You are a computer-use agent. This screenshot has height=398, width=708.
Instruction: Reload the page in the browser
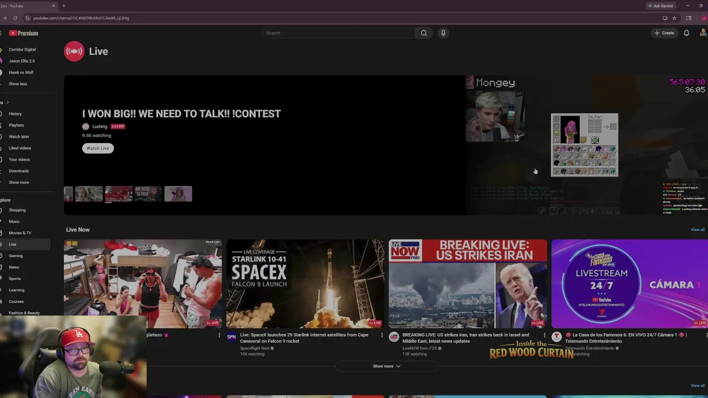15,18
